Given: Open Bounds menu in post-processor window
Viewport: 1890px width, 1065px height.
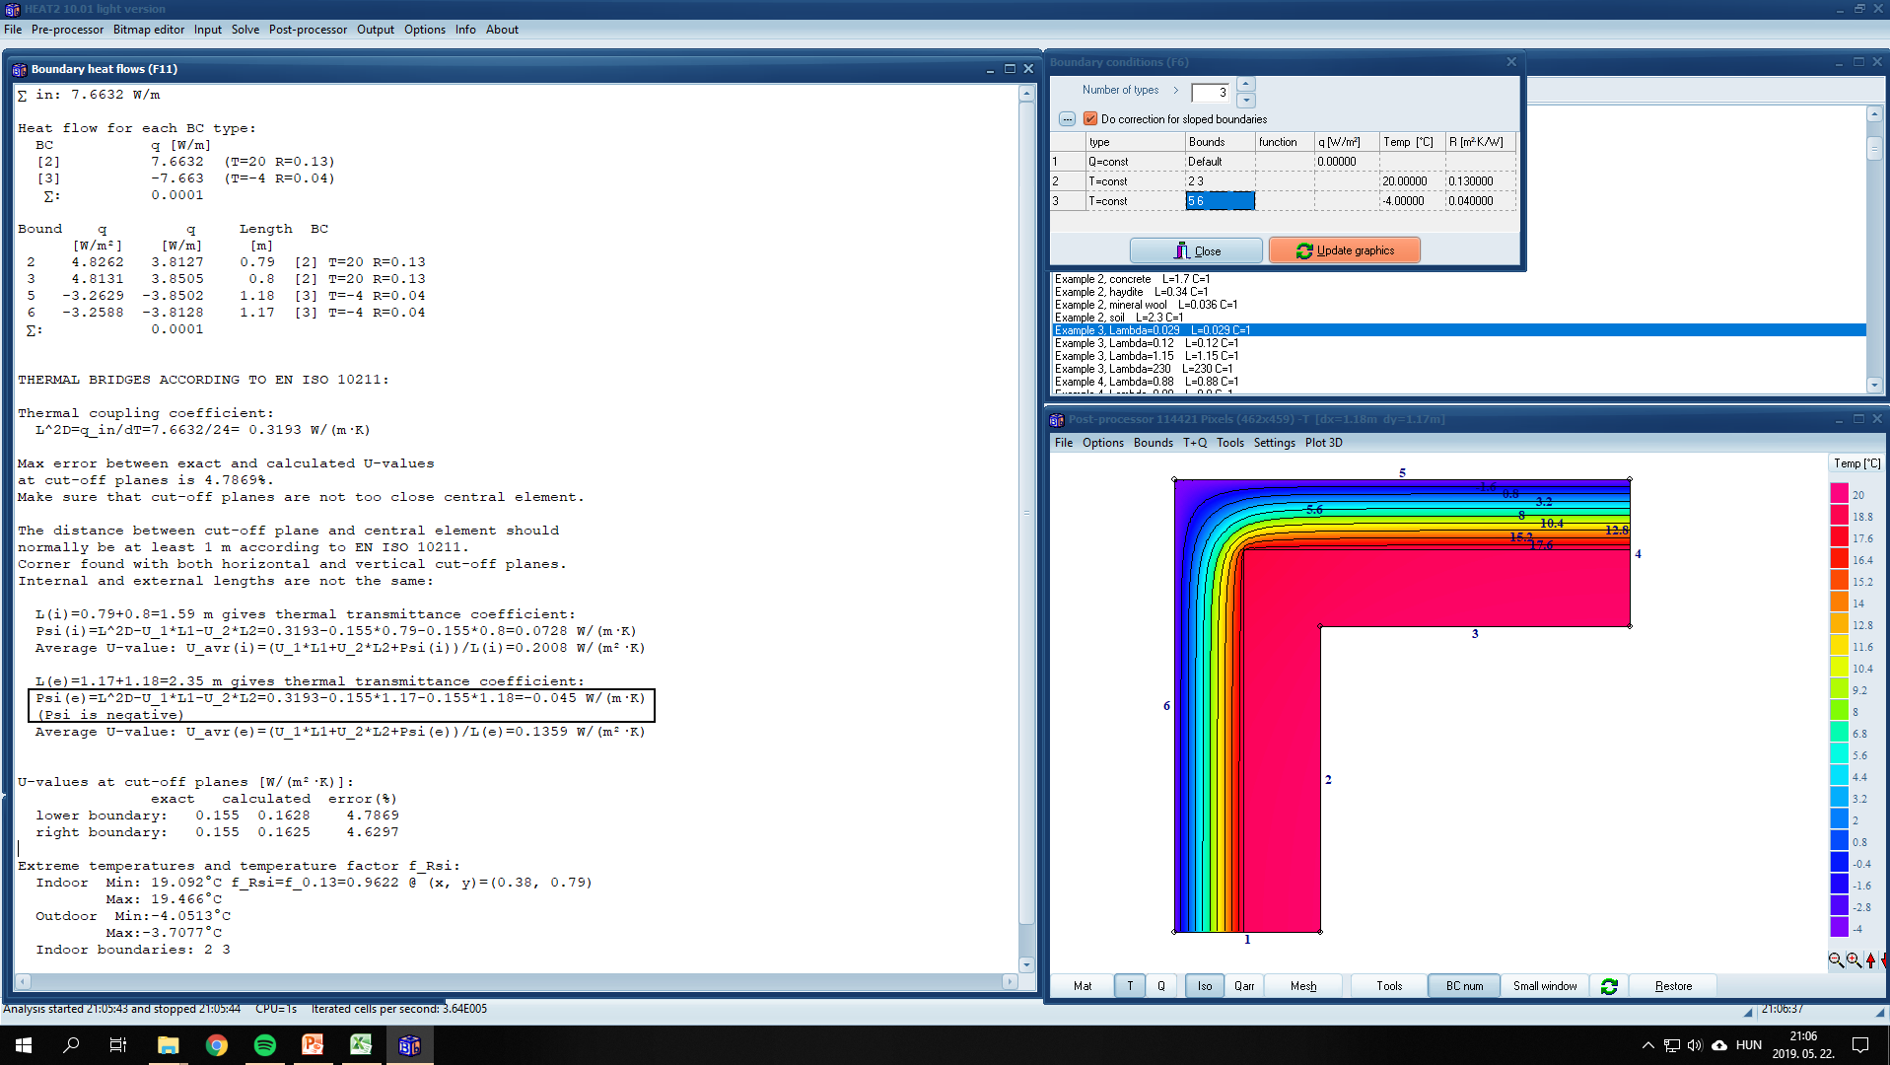Looking at the screenshot, I should click(x=1153, y=443).
